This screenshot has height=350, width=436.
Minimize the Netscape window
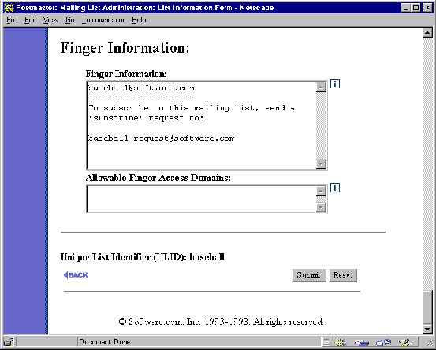tap(406, 8)
